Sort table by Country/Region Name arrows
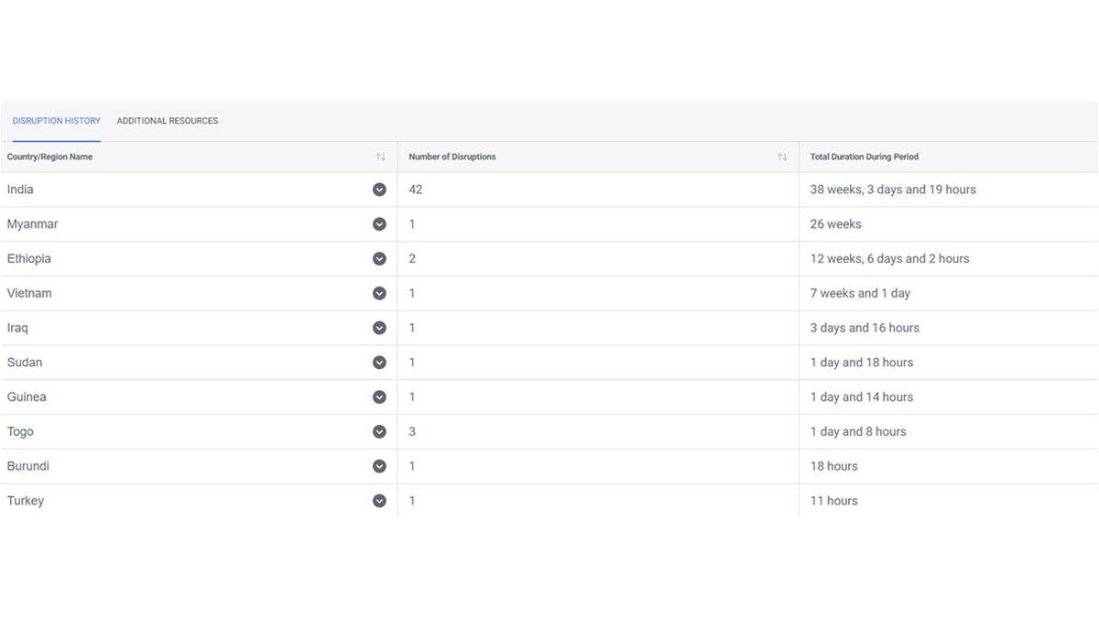This screenshot has height=618, width=1099. (x=380, y=157)
